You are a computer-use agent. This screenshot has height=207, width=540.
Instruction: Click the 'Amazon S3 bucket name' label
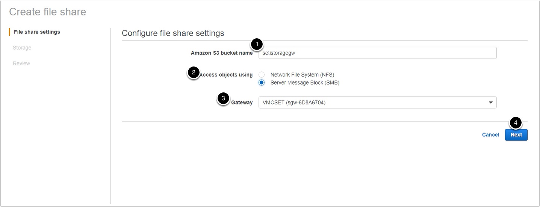(222, 53)
